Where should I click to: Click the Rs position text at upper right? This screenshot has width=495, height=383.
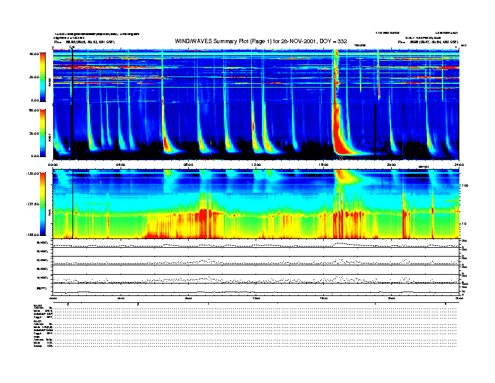pyautogui.click(x=427, y=42)
